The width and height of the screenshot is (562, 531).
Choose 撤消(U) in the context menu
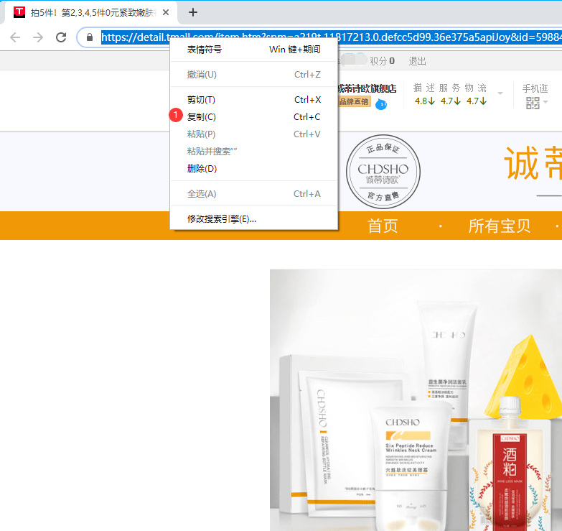(254, 75)
